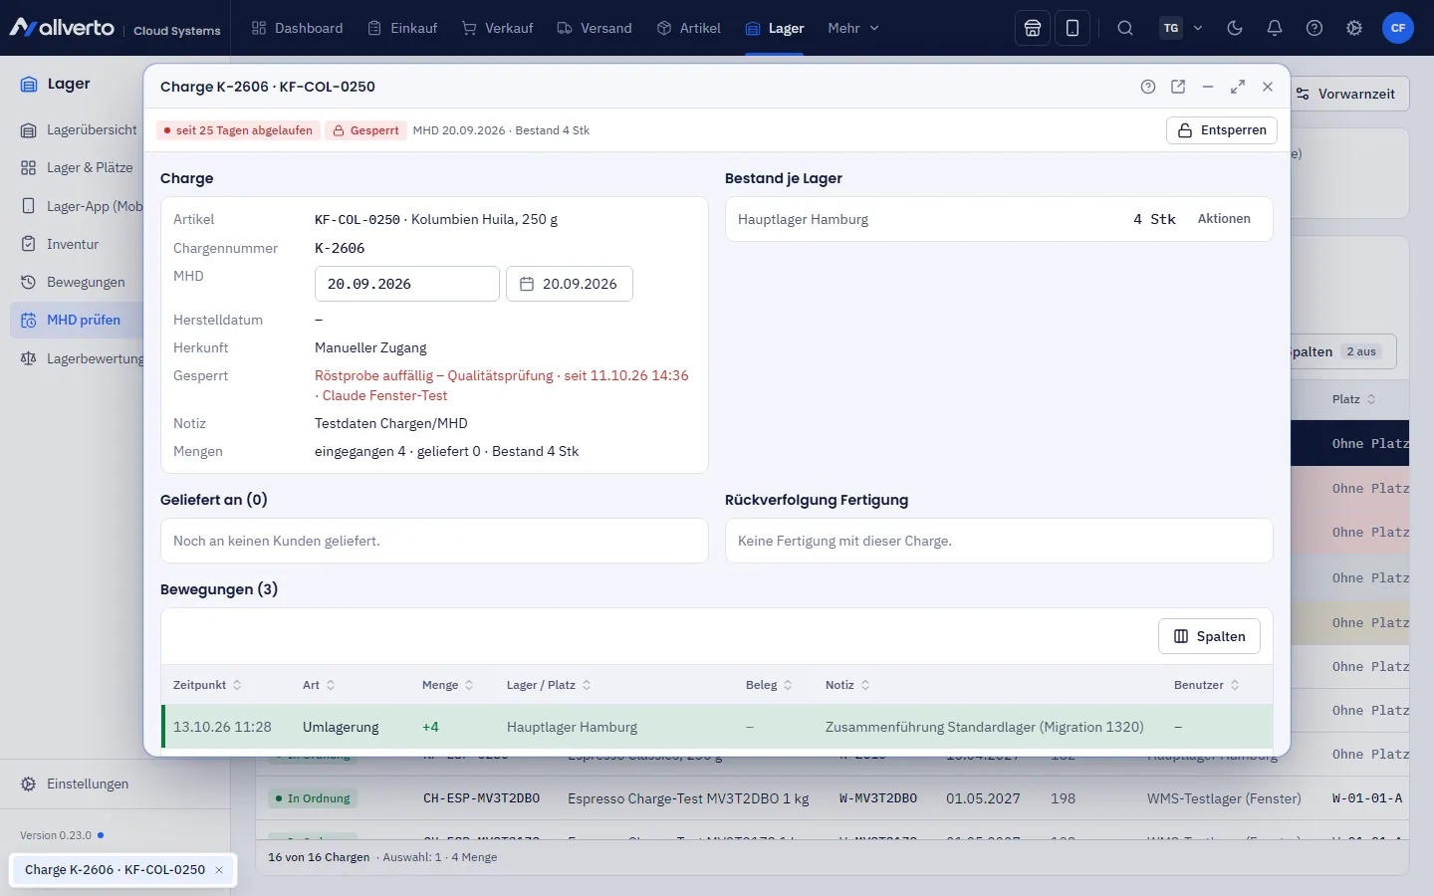1434x896 pixels.
Task: Expand the Charge dialog to fullscreen
Action: tap(1238, 87)
